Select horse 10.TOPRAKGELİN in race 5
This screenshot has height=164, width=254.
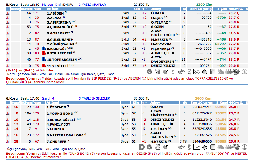(62, 60)
